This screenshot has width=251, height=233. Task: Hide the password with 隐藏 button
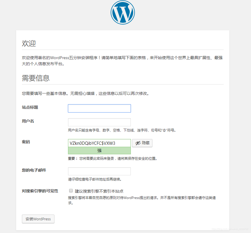(142, 143)
